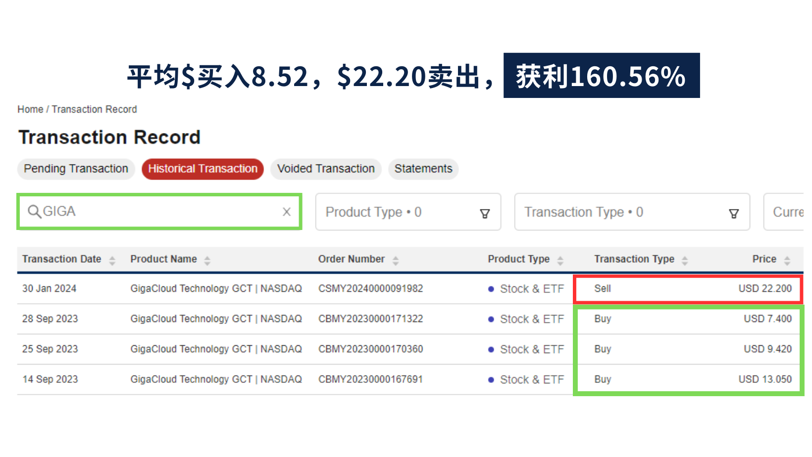The width and height of the screenshot is (812, 457).
Task: Go to Home breadcrumb link
Action: (30, 109)
